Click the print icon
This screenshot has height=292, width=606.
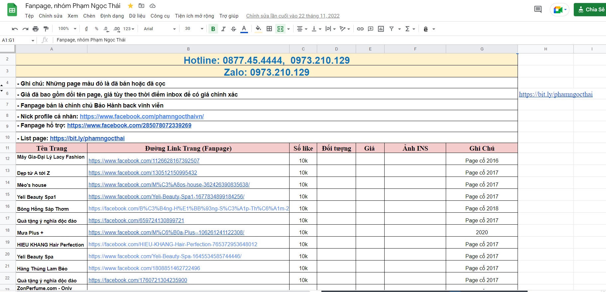(36, 29)
